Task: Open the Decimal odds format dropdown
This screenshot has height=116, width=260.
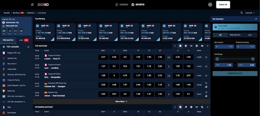Action: 250,13
